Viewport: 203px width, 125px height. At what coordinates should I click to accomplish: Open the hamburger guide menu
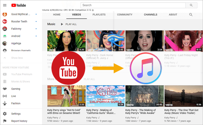[x=5, y=5]
